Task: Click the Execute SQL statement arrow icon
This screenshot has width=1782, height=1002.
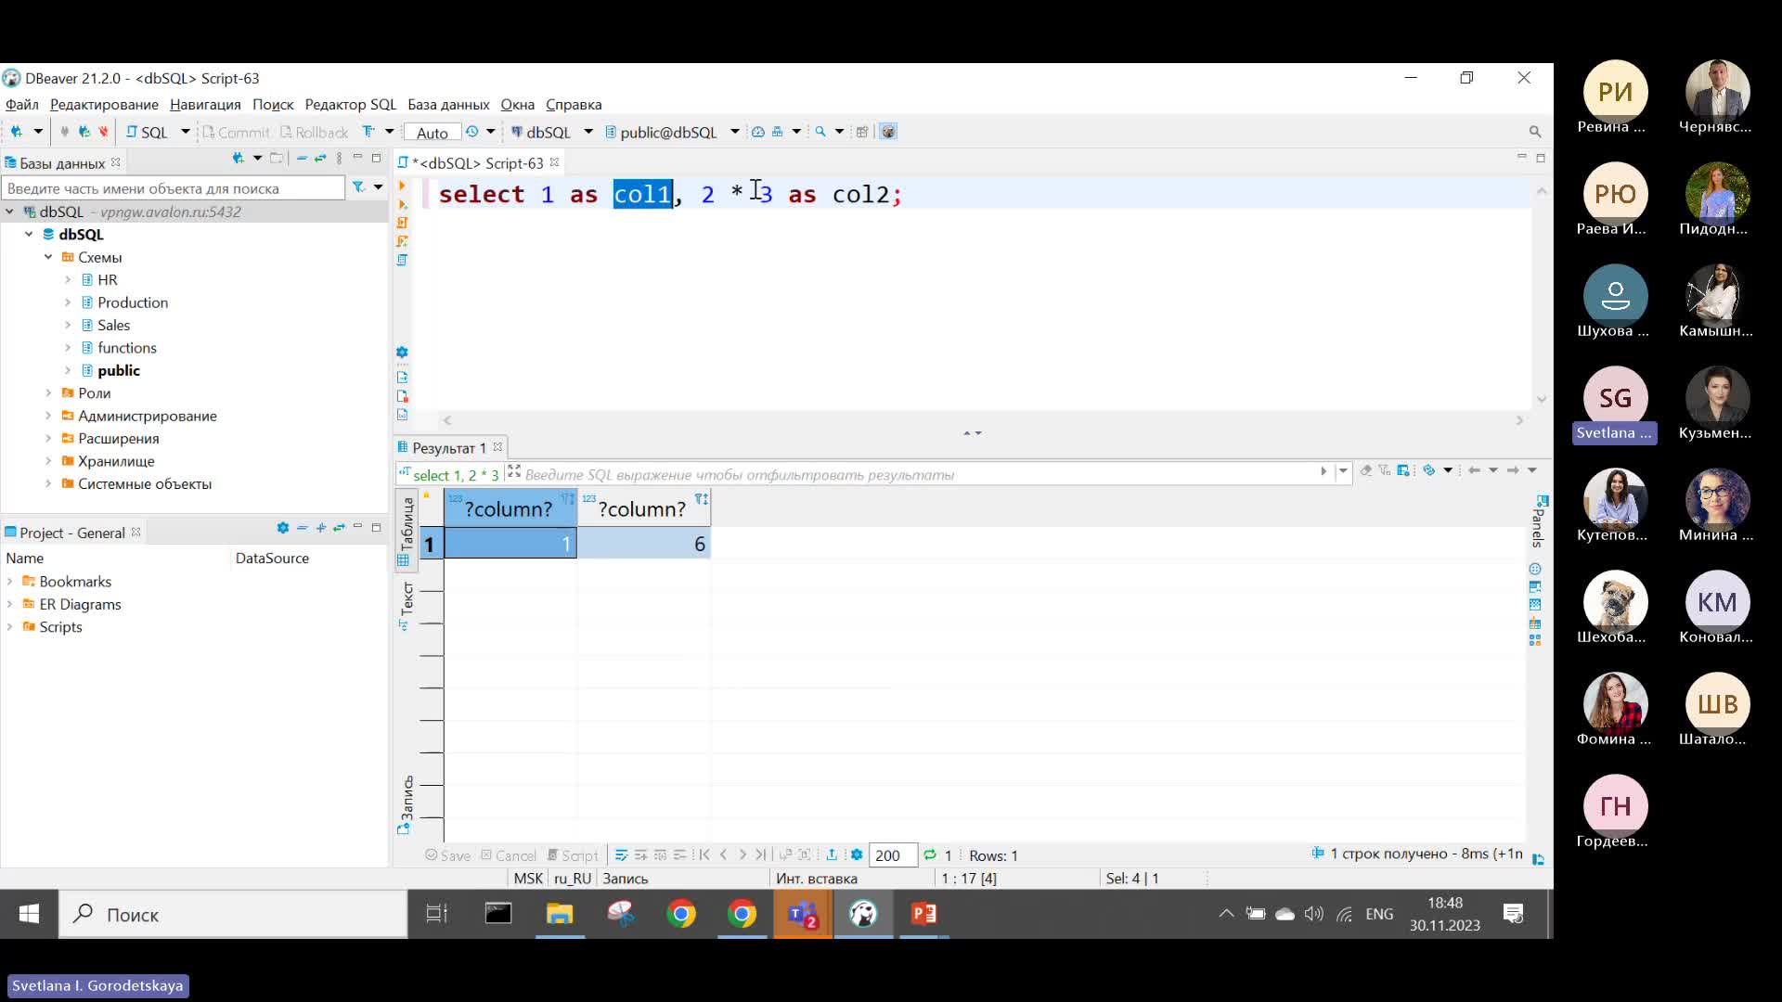Action: (x=402, y=186)
